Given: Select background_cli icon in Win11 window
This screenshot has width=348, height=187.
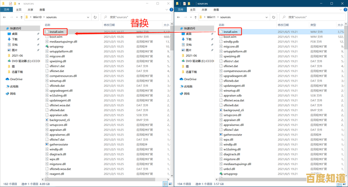Looking at the screenshot, I should pos(221,110).
